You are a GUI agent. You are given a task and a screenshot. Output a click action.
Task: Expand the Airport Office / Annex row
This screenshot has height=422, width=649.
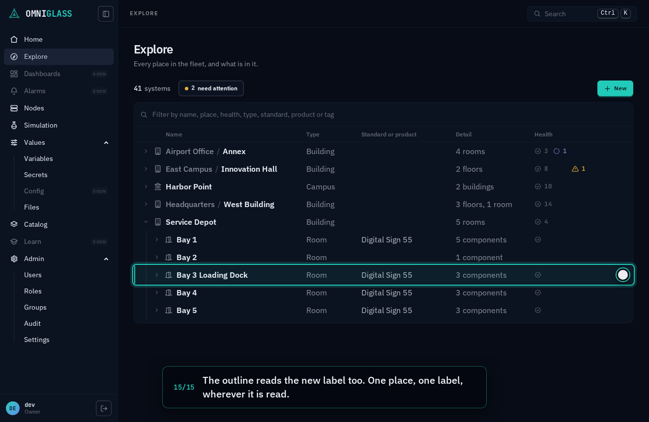click(x=146, y=151)
